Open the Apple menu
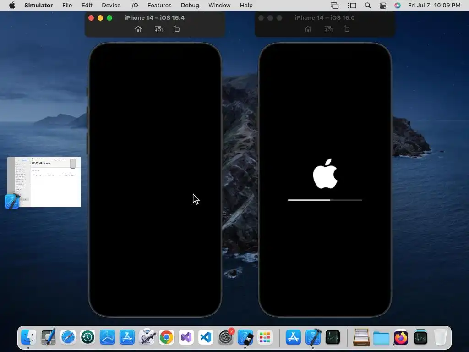The width and height of the screenshot is (469, 352). (x=12, y=5)
